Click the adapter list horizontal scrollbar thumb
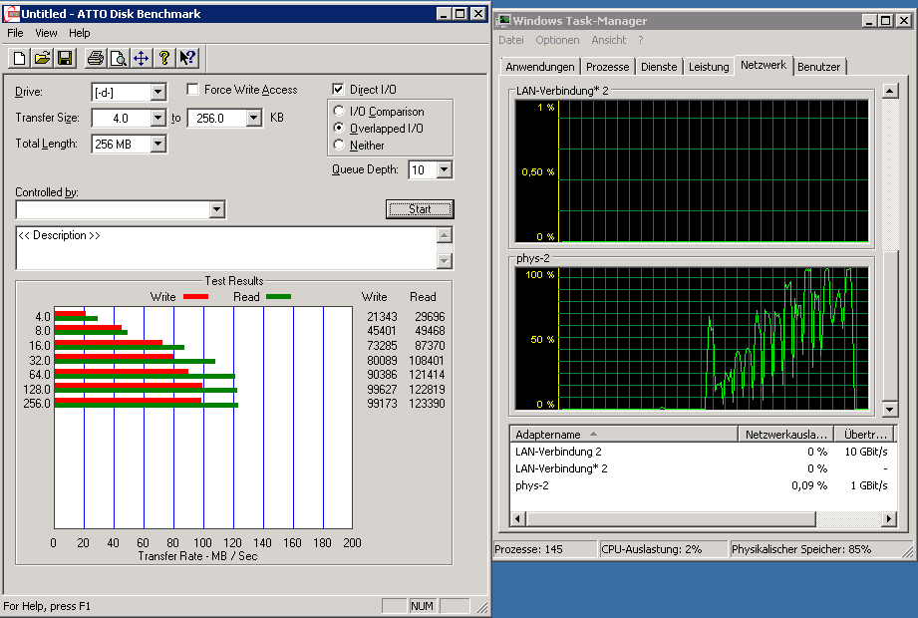Screen dimensions: 918x618 (x=671, y=518)
